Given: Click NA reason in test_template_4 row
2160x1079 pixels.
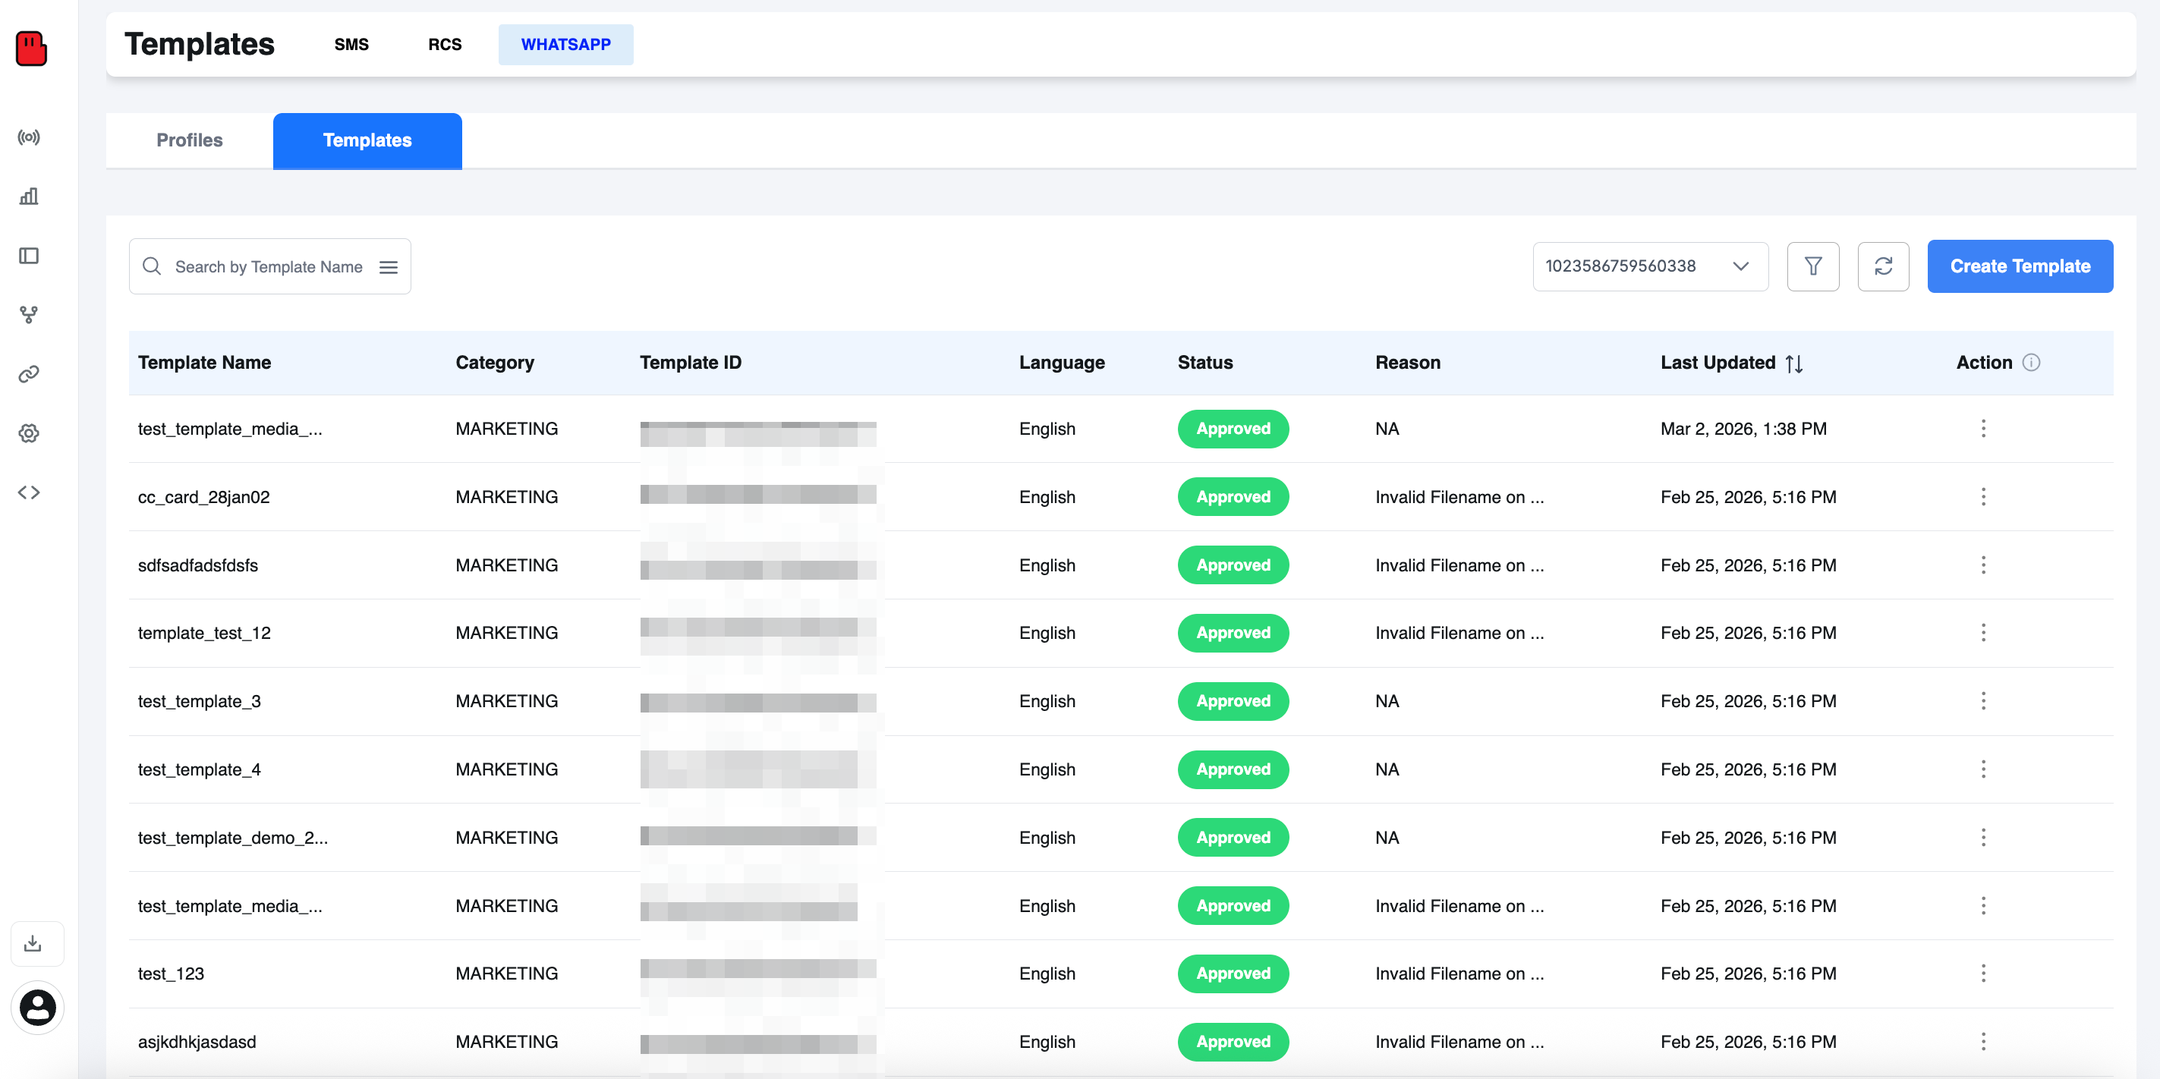Looking at the screenshot, I should 1387,769.
